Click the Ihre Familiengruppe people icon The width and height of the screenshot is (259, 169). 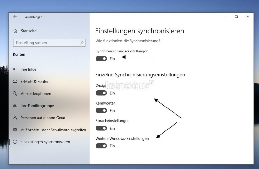[15, 106]
